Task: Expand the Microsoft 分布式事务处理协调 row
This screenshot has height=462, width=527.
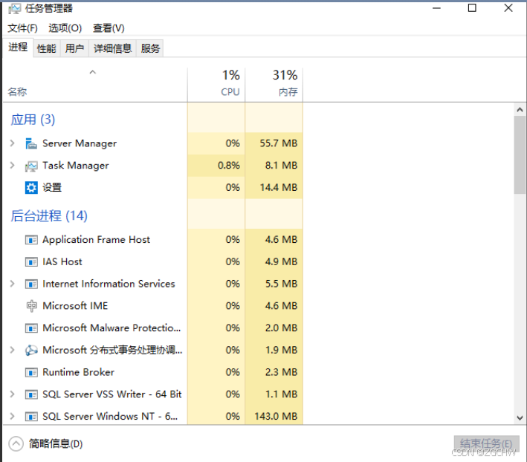Action: (x=13, y=350)
